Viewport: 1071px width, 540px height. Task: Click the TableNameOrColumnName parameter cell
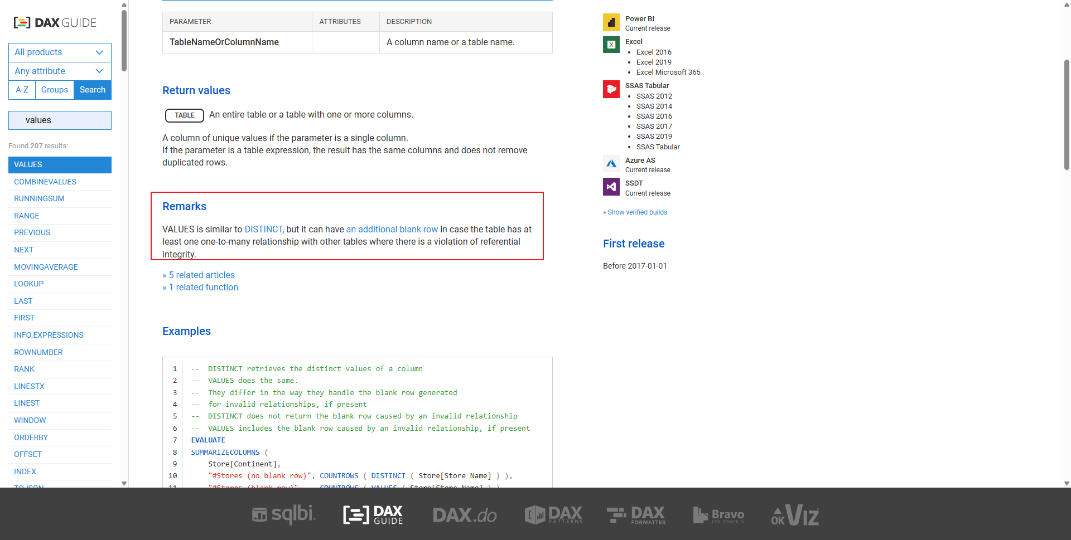click(237, 42)
